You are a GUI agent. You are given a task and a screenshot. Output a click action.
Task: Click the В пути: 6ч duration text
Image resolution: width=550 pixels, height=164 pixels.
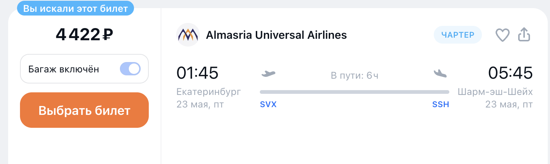click(355, 76)
